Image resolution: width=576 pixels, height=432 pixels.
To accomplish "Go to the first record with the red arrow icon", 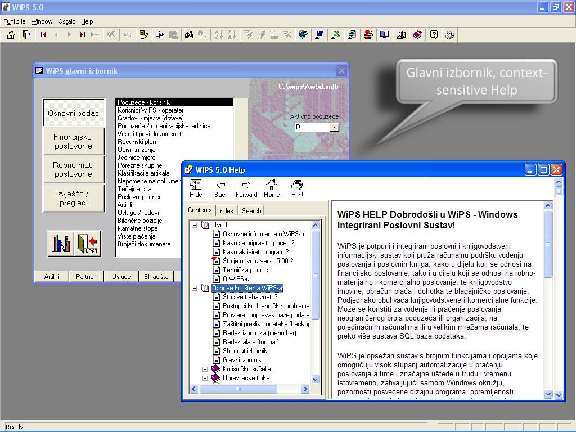I will click(43, 35).
